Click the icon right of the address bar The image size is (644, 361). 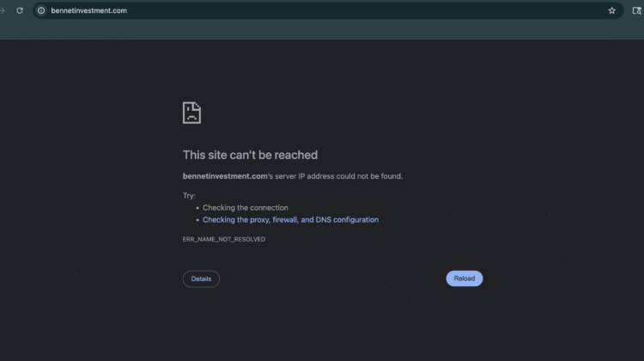[x=636, y=10]
